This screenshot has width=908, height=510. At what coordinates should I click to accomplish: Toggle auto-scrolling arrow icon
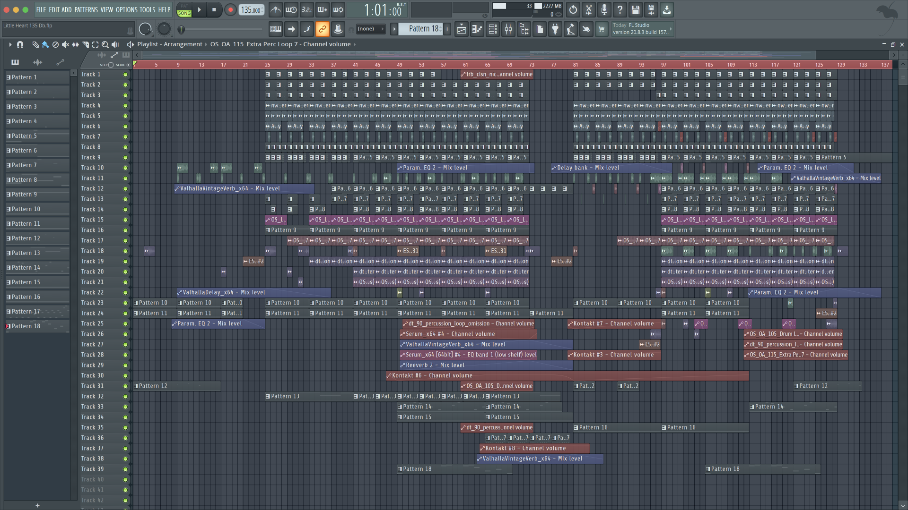pyautogui.click(x=291, y=29)
